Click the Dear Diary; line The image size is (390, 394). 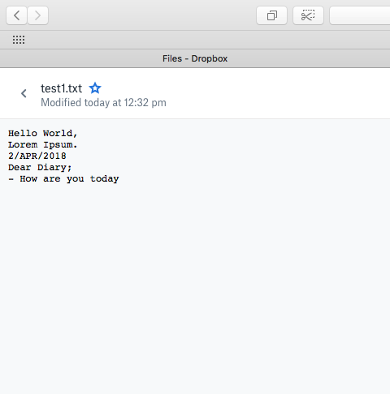[40, 167]
